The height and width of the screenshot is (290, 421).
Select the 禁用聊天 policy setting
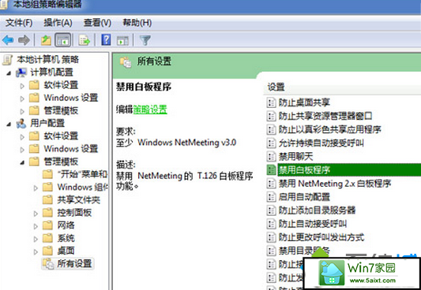(295, 156)
